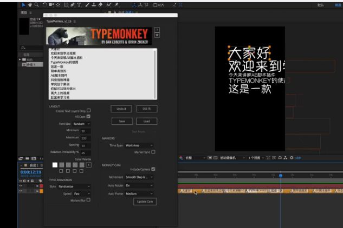Click the new folder icon below project panel

pos(27,158)
